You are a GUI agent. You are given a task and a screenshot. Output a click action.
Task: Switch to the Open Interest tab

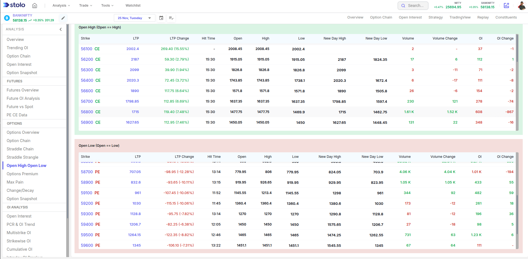[x=410, y=17]
